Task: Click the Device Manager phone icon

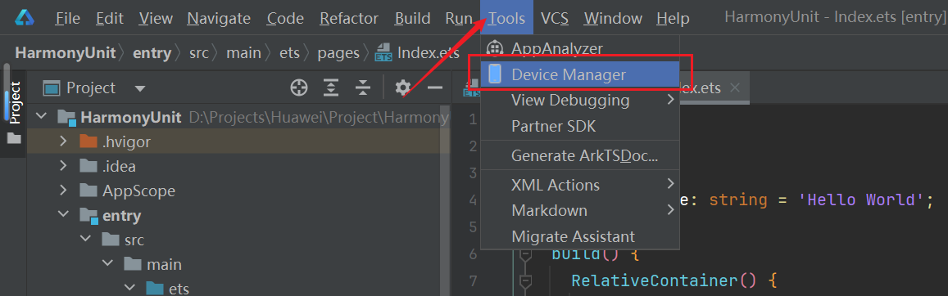Action: point(495,74)
